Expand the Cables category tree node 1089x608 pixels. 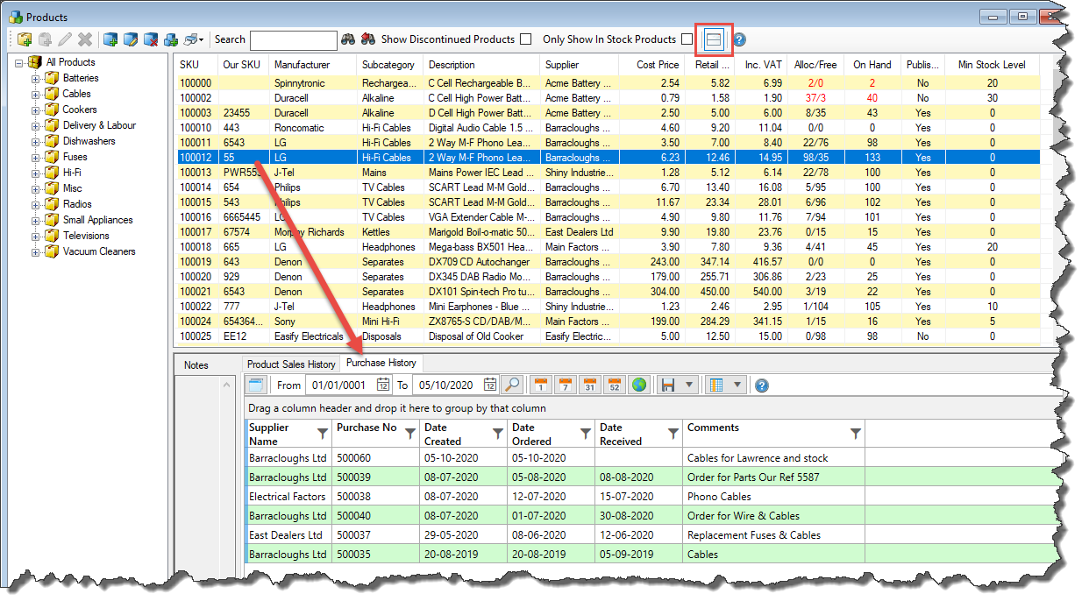tap(37, 94)
